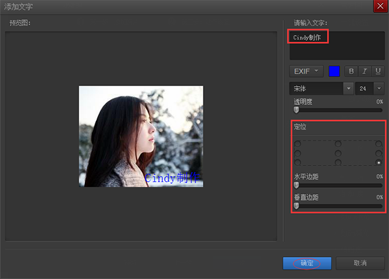389x279 pixels.
Task: Cancel with the 取消 button
Action: (x=360, y=263)
